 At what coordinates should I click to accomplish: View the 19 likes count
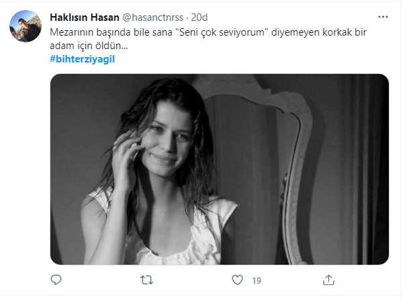click(257, 280)
